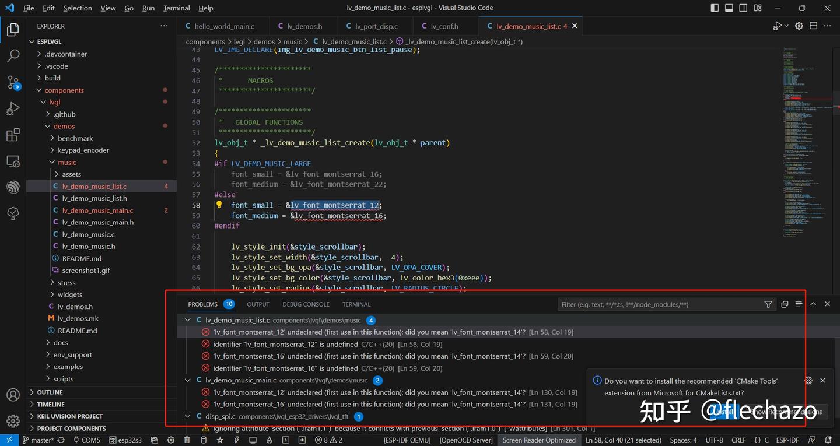840x446 pixels.
Task: Click the master branch in status bar
Action: click(x=37, y=440)
